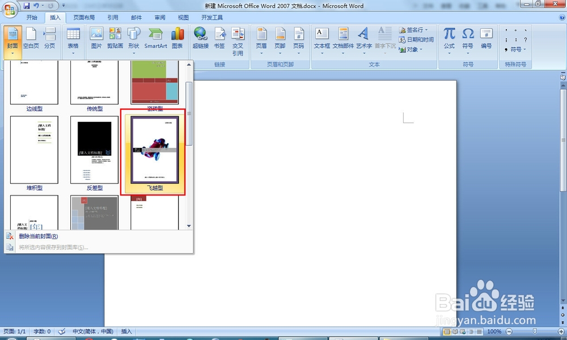Open Clip Art (剪贴画) pane
The height and width of the screenshot is (340, 567).
[x=115, y=39]
